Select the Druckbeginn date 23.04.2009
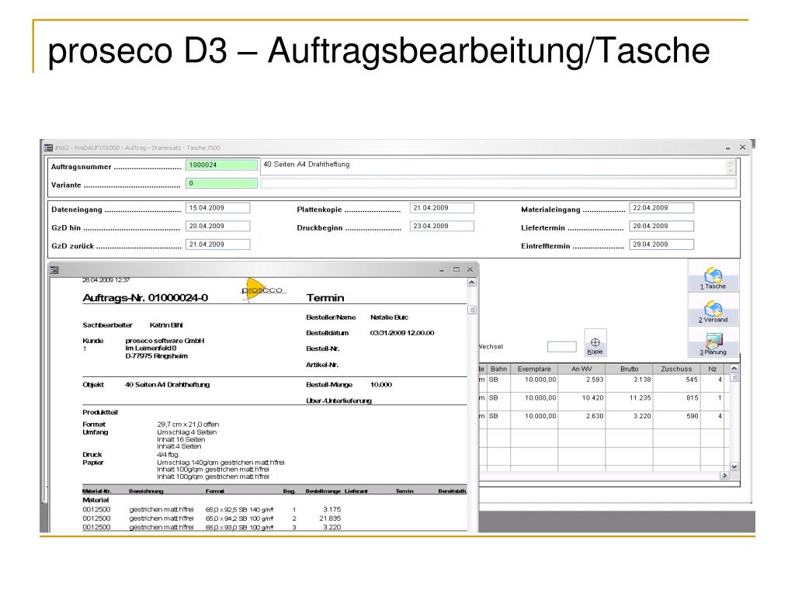This screenshot has width=795, height=596. [x=442, y=226]
